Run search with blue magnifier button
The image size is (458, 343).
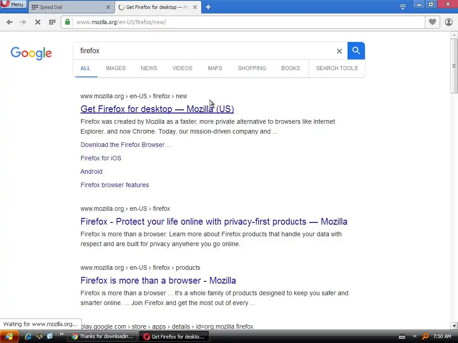coord(356,51)
